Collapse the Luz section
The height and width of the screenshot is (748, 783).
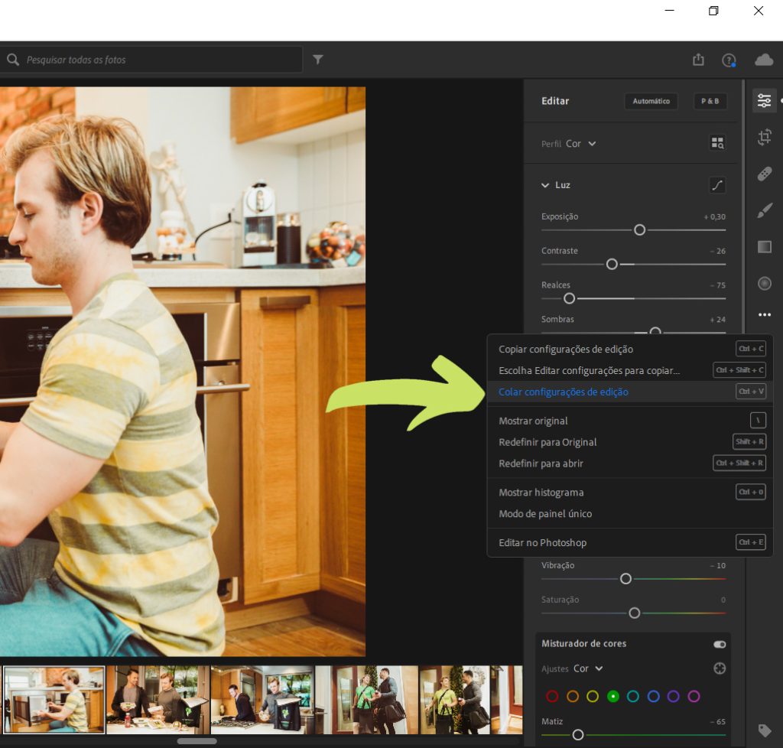coord(545,185)
